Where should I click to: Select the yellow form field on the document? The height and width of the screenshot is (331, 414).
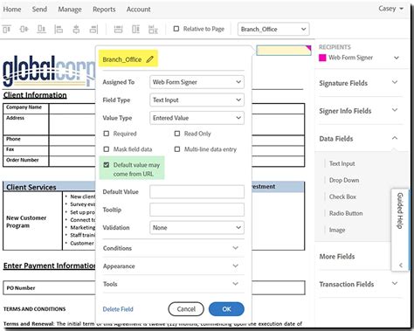(x=284, y=50)
